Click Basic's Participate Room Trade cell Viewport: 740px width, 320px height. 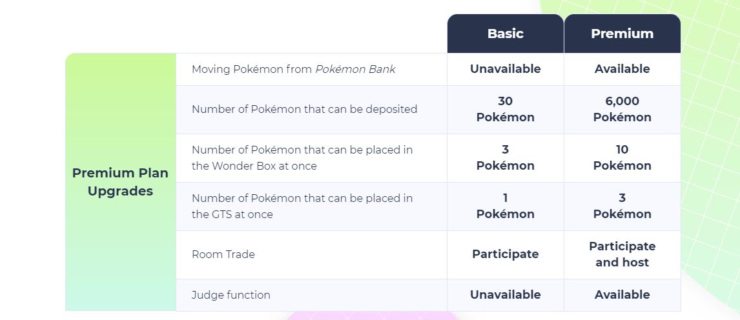point(506,254)
